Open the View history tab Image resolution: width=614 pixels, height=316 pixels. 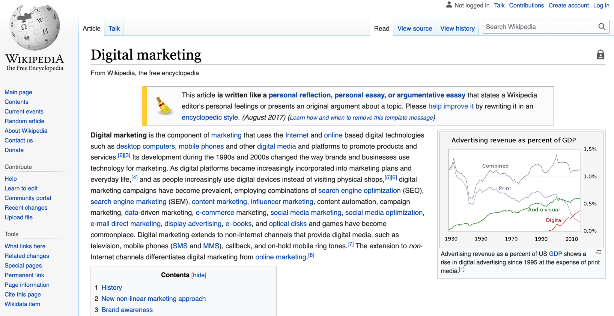[x=457, y=28]
